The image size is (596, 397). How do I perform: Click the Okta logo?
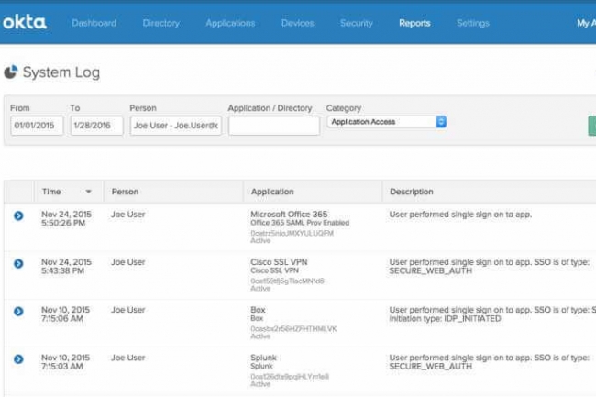[24, 23]
